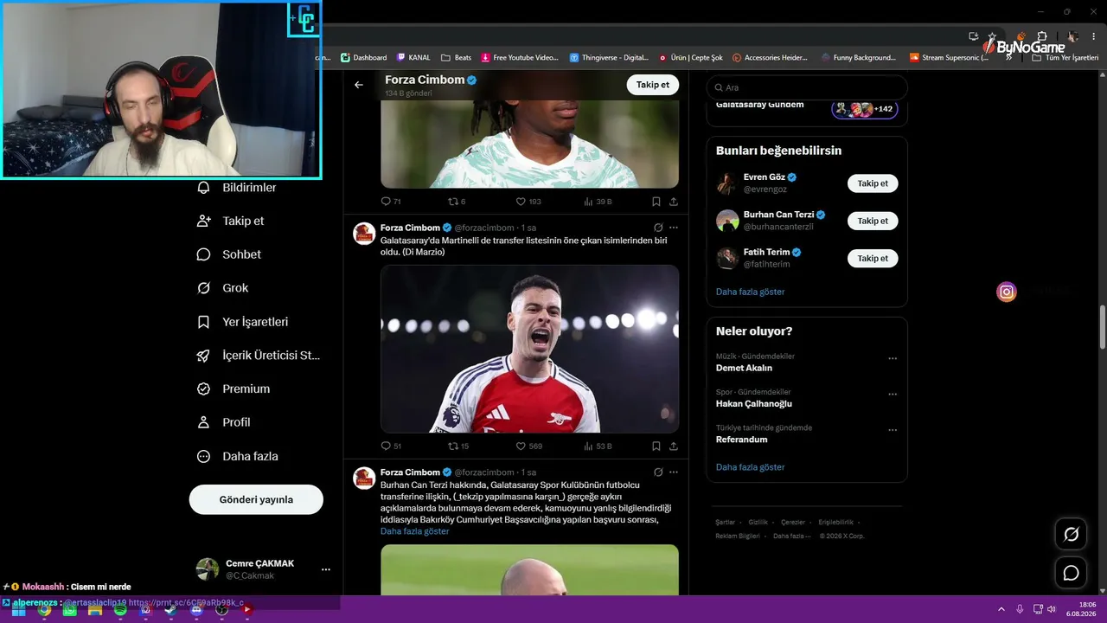
Task: Open more options on the Martinelli tweet
Action: pos(674,228)
